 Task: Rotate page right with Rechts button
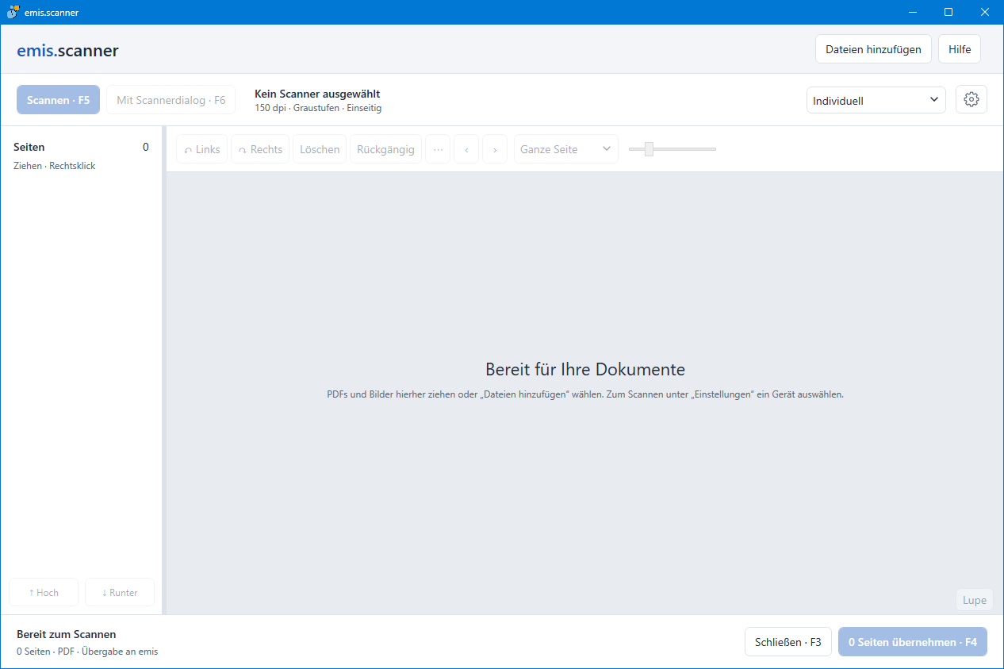(x=260, y=149)
